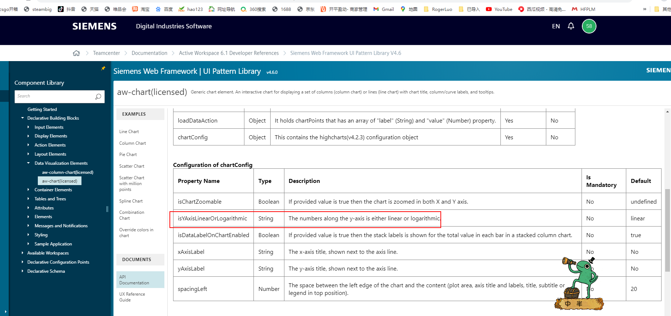This screenshot has width=671, height=316.
Task: Open the 百度 bookmark
Action: click(x=164, y=9)
